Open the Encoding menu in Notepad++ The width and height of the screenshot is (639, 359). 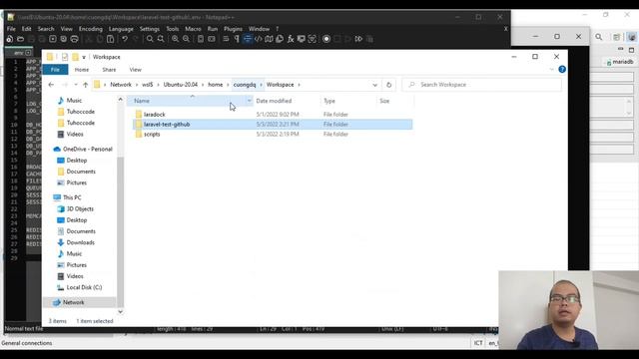(91, 29)
